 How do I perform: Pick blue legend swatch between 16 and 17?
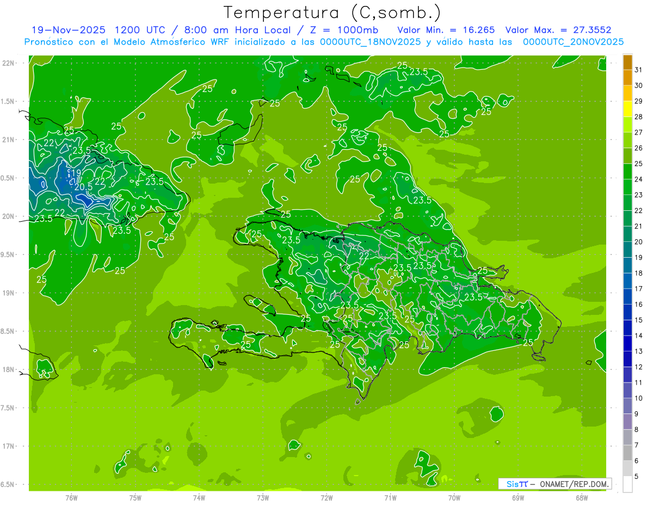tap(627, 297)
